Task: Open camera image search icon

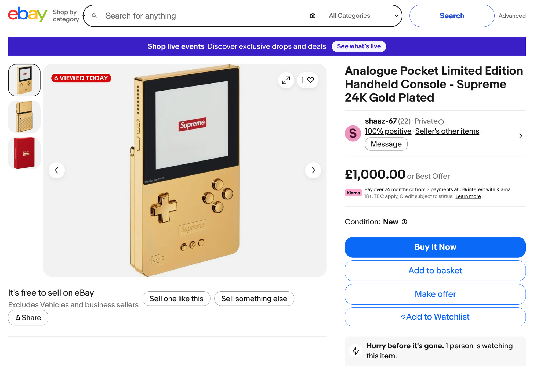Action: [313, 16]
